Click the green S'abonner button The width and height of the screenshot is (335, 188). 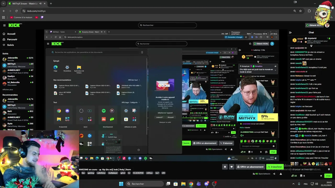tap(275, 167)
